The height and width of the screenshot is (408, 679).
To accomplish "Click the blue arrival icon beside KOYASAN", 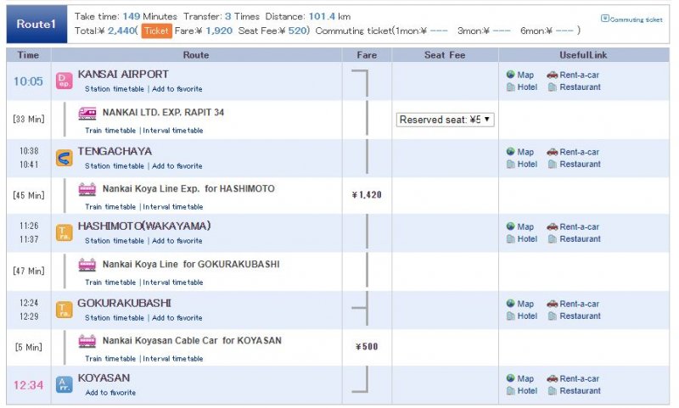I will click(65, 384).
